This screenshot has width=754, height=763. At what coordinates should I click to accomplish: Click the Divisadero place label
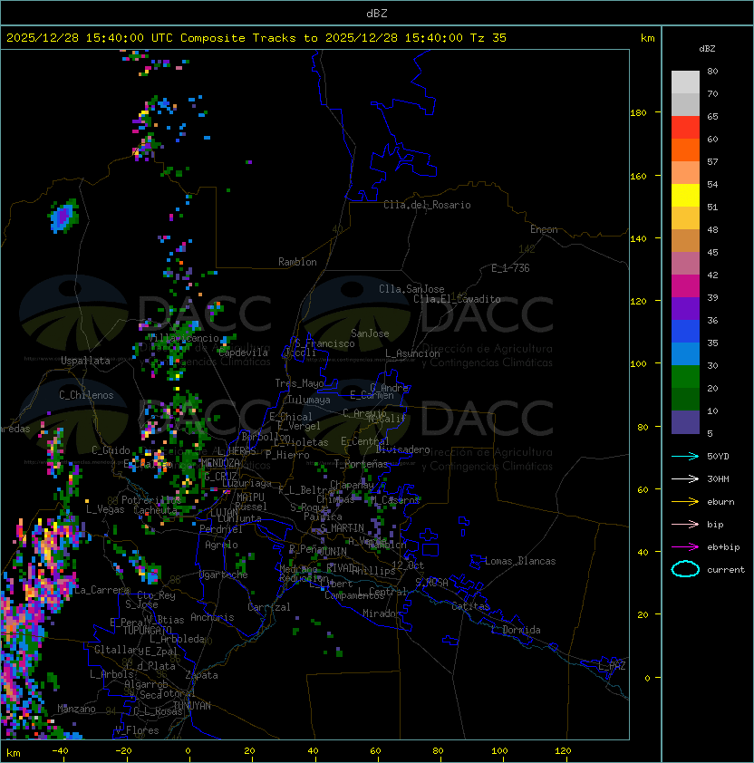coord(403,449)
